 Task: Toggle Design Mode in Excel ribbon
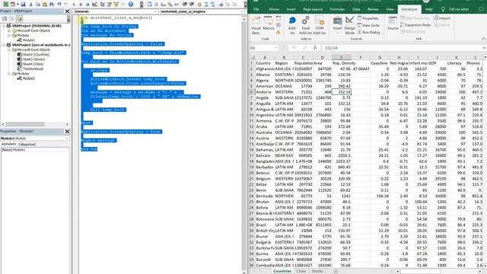click(350, 25)
